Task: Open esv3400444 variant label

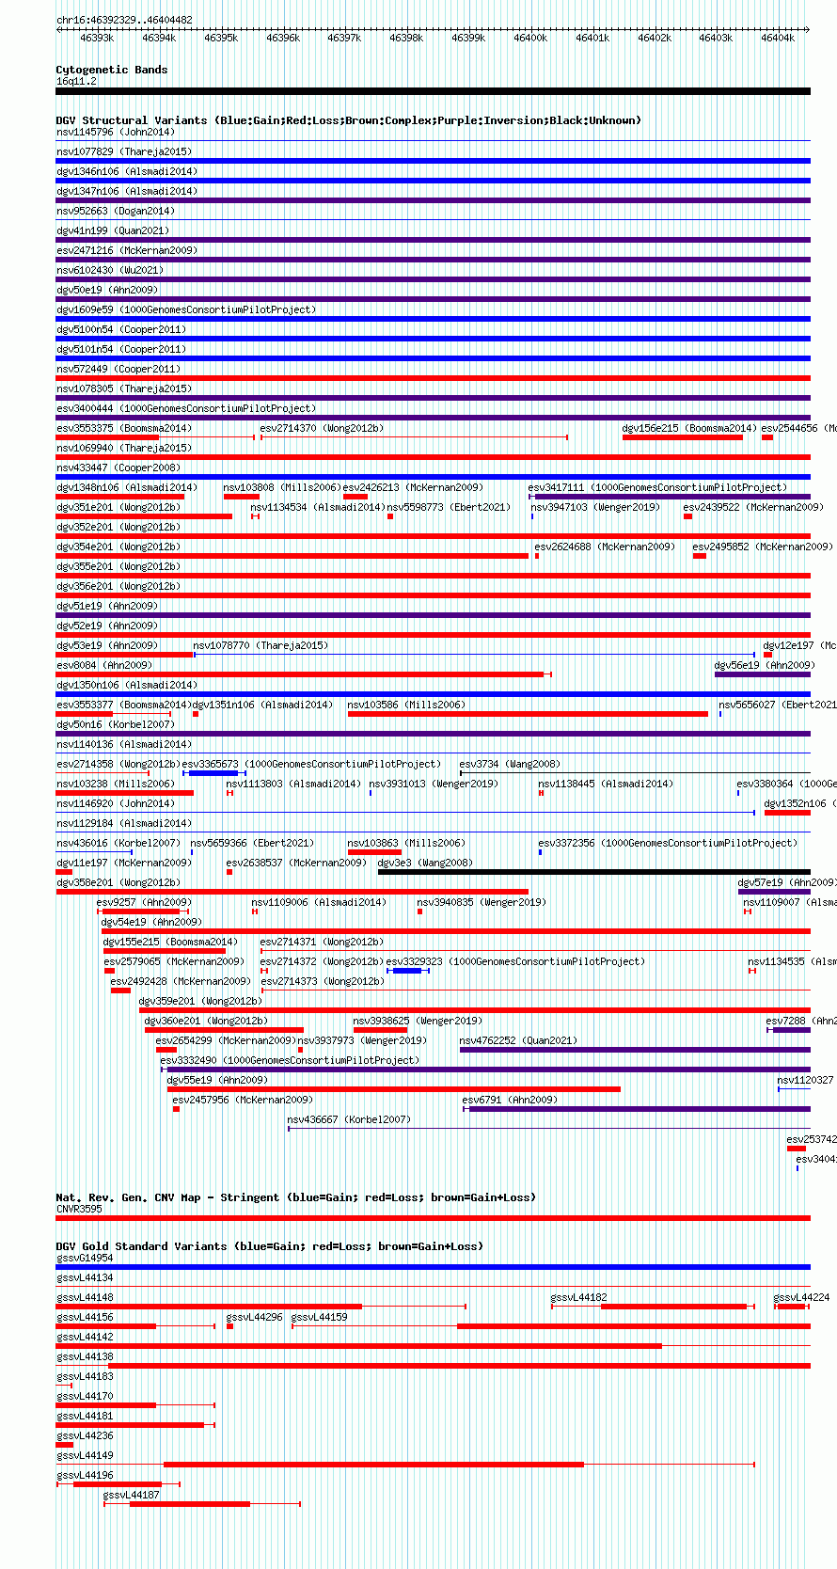Action: [186, 408]
